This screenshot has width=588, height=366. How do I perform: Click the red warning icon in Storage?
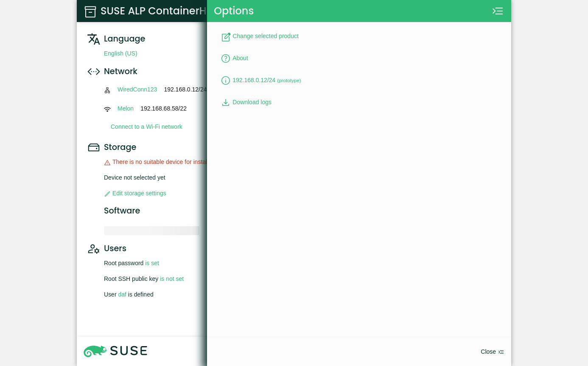107,163
